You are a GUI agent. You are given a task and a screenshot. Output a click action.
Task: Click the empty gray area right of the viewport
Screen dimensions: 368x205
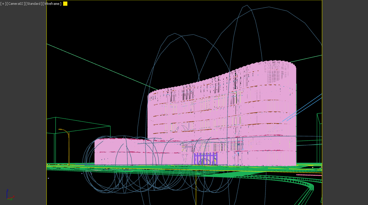pyautogui.click(x=345, y=91)
